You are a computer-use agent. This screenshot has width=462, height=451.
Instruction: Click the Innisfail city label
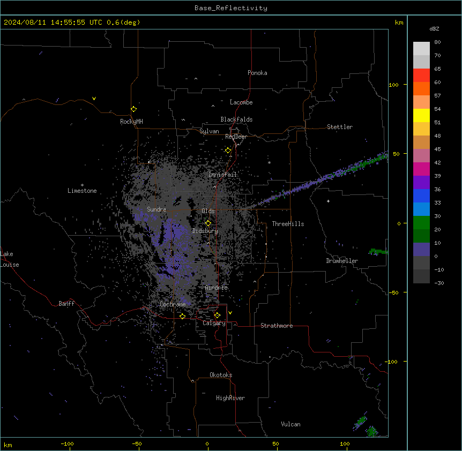click(x=222, y=175)
